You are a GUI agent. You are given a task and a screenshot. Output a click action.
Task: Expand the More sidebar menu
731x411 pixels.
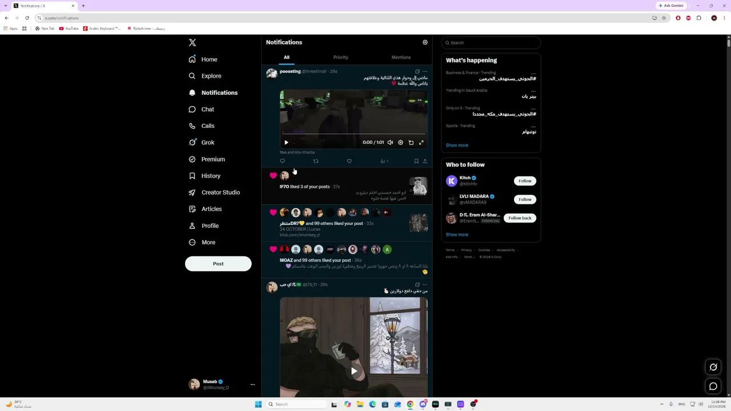pyautogui.click(x=202, y=243)
